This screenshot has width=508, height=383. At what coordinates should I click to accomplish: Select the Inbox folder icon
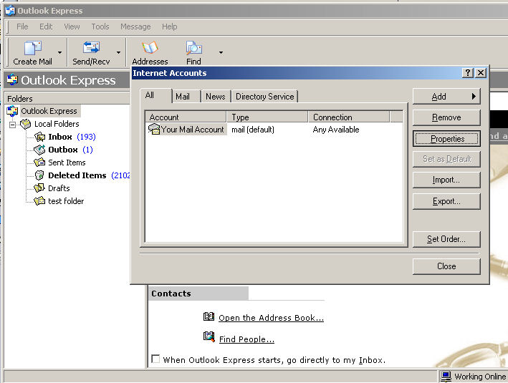click(x=40, y=137)
